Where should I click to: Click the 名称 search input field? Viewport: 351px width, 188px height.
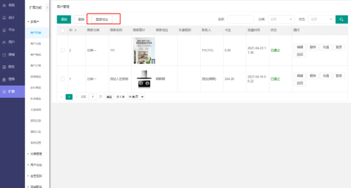coord(240,19)
